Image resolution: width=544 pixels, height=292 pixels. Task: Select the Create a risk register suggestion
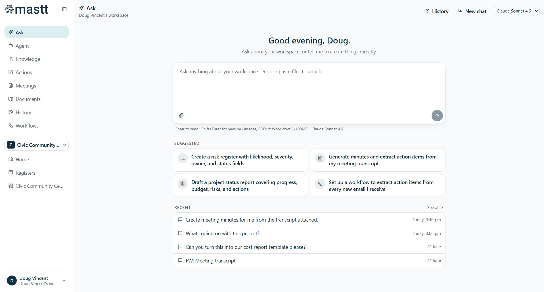coord(240,160)
